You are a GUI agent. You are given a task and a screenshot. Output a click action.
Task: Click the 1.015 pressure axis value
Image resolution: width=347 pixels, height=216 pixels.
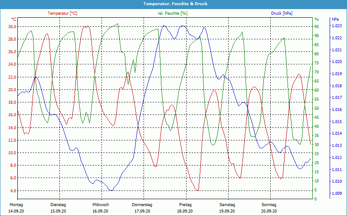tap(337, 121)
